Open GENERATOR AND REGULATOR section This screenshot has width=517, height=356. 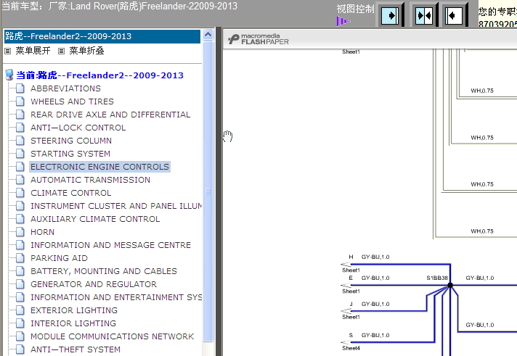pyautogui.click(x=94, y=284)
